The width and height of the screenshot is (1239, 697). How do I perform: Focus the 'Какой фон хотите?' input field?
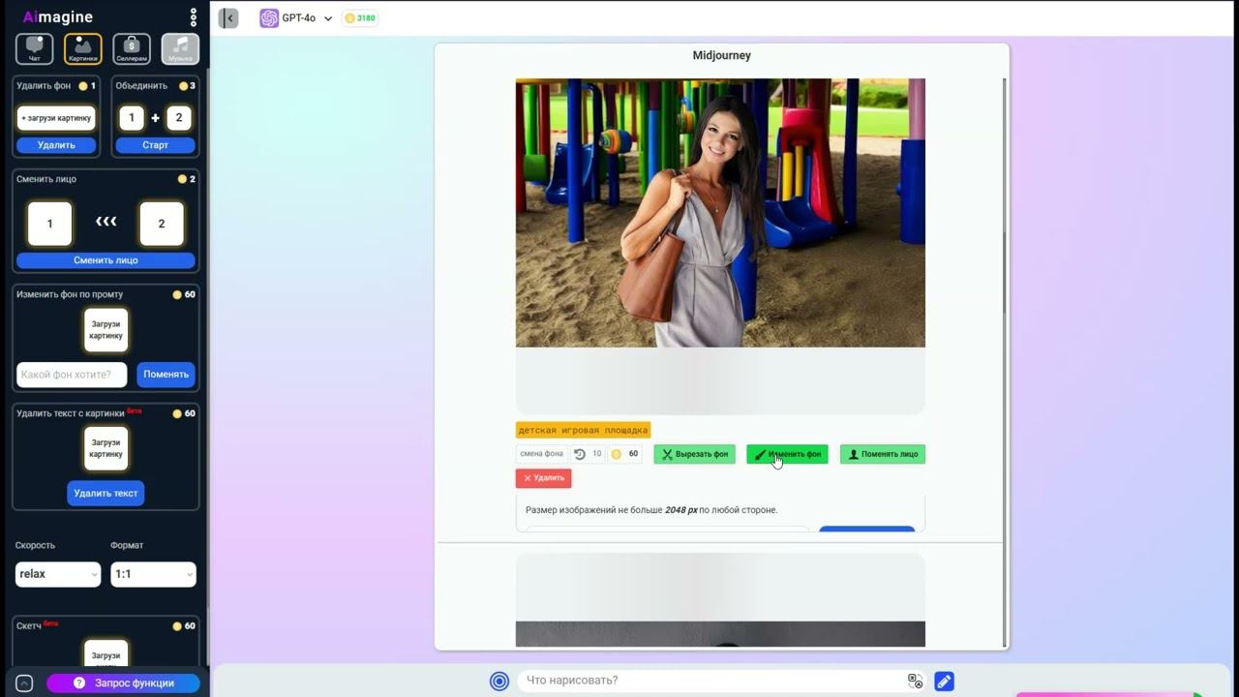click(x=72, y=375)
